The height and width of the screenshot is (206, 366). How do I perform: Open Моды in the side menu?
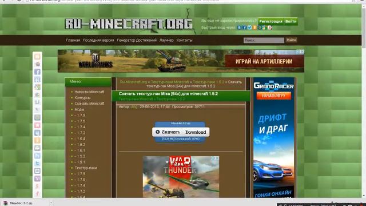pos(79,109)
